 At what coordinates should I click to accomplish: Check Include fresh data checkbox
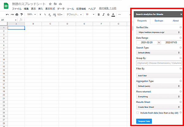(137, 113)
